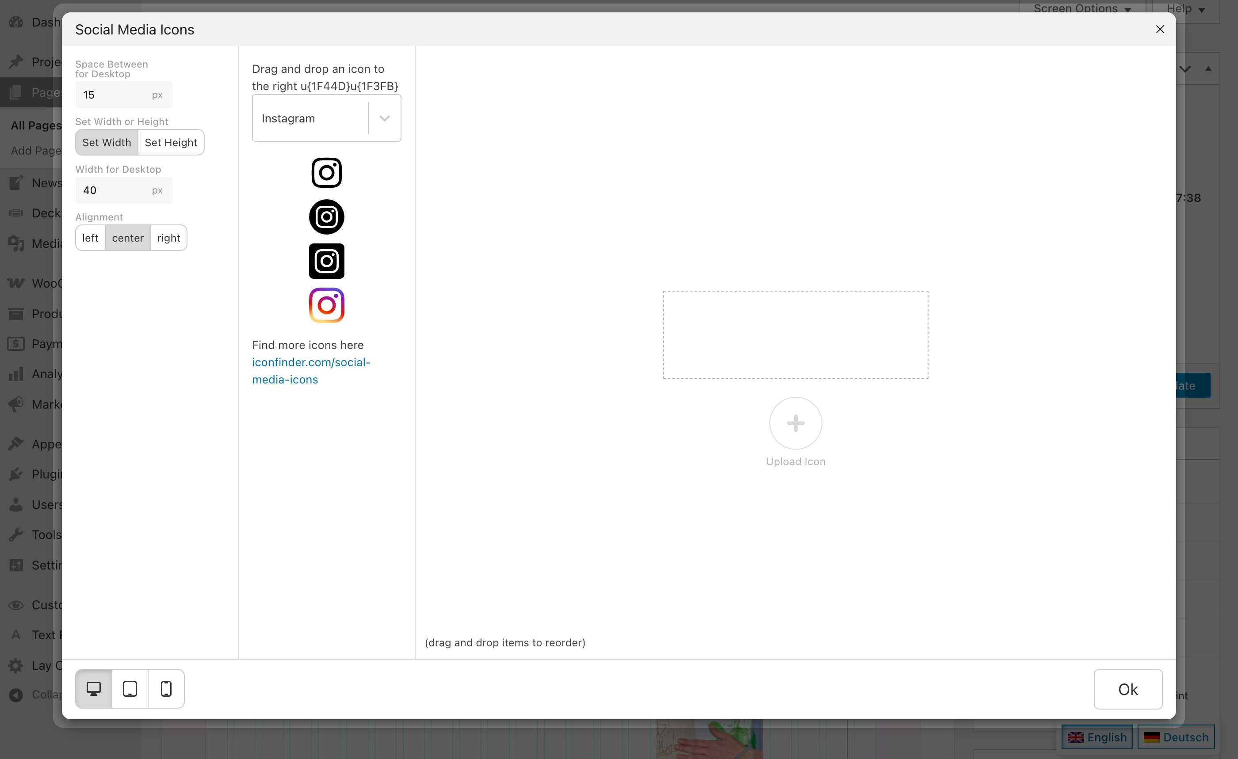Click the Upload Icon plus button
Screen dimensions: 1238x759
795,423
